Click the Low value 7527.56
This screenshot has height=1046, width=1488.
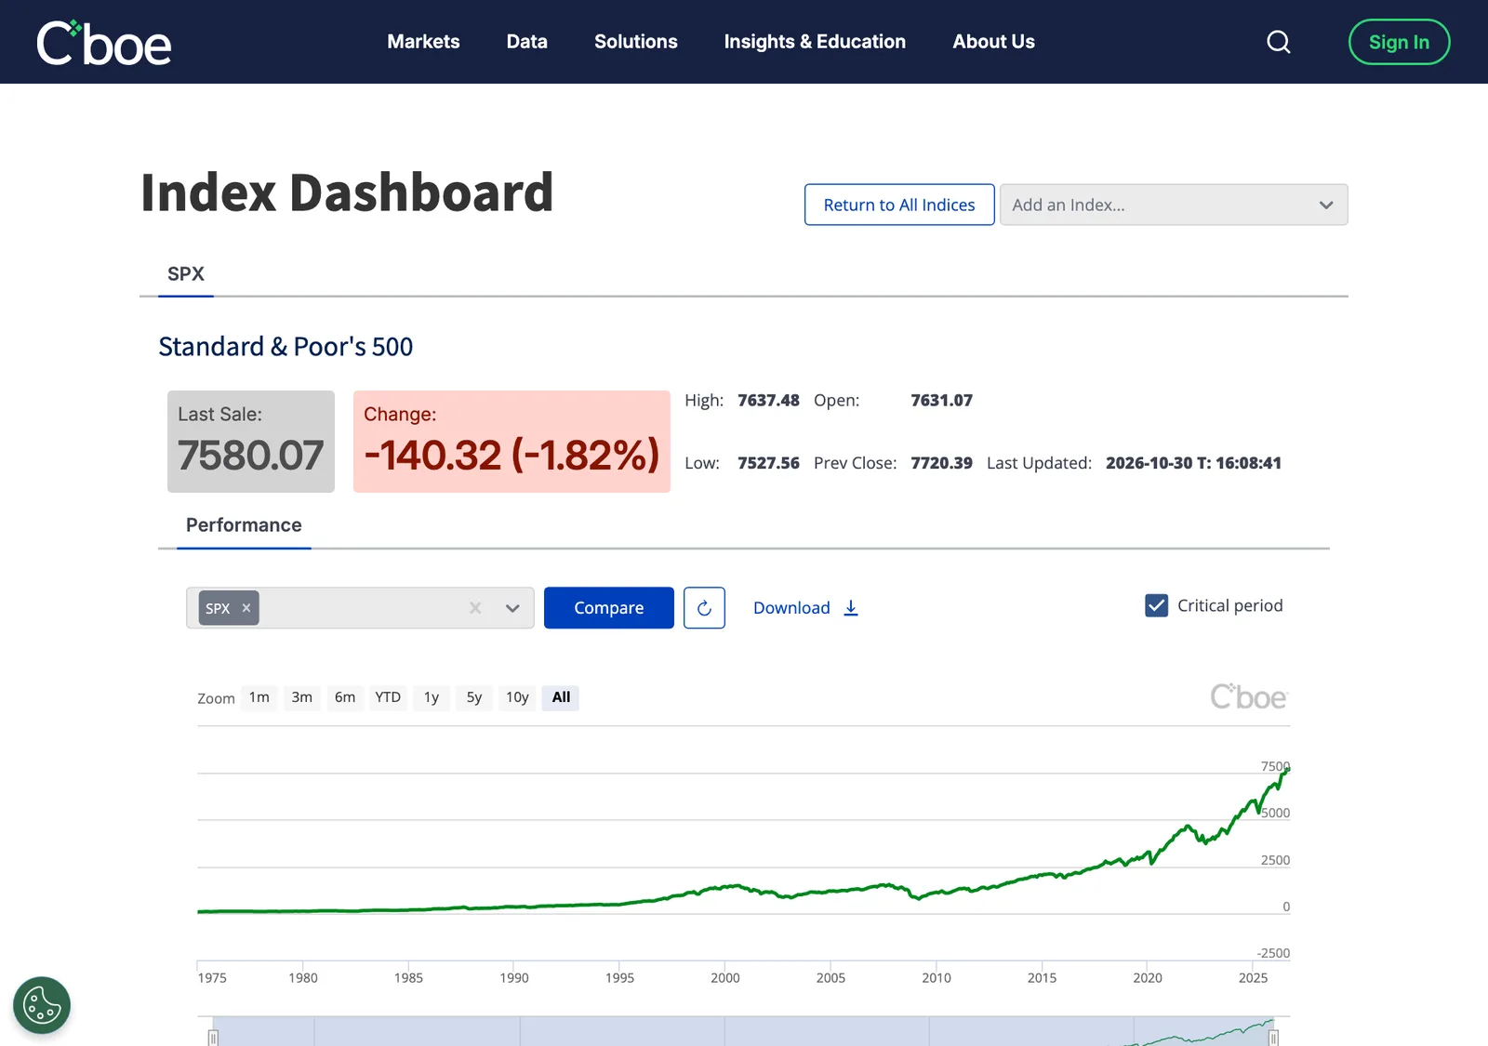pos(768,463)
